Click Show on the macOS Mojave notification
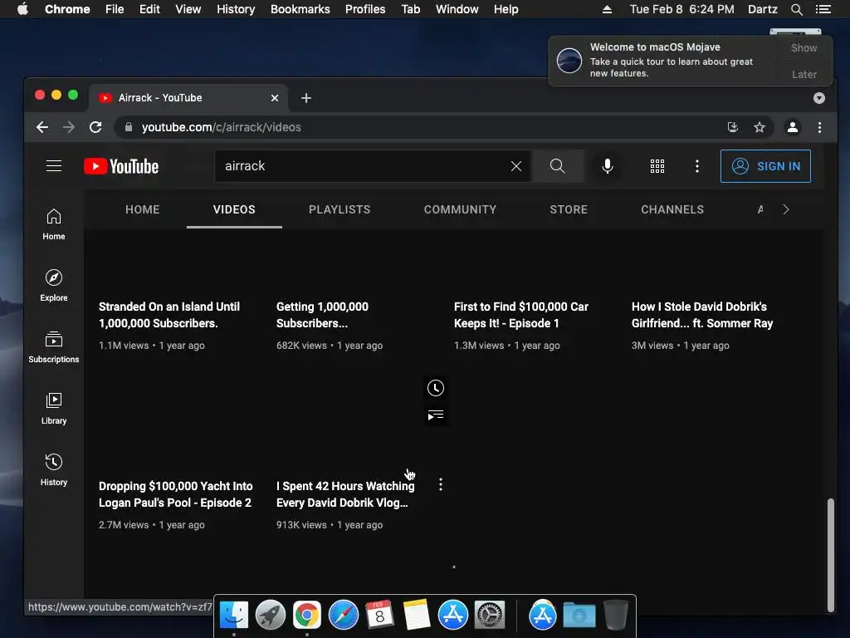The image size is (850, 638). coord(804,47)
